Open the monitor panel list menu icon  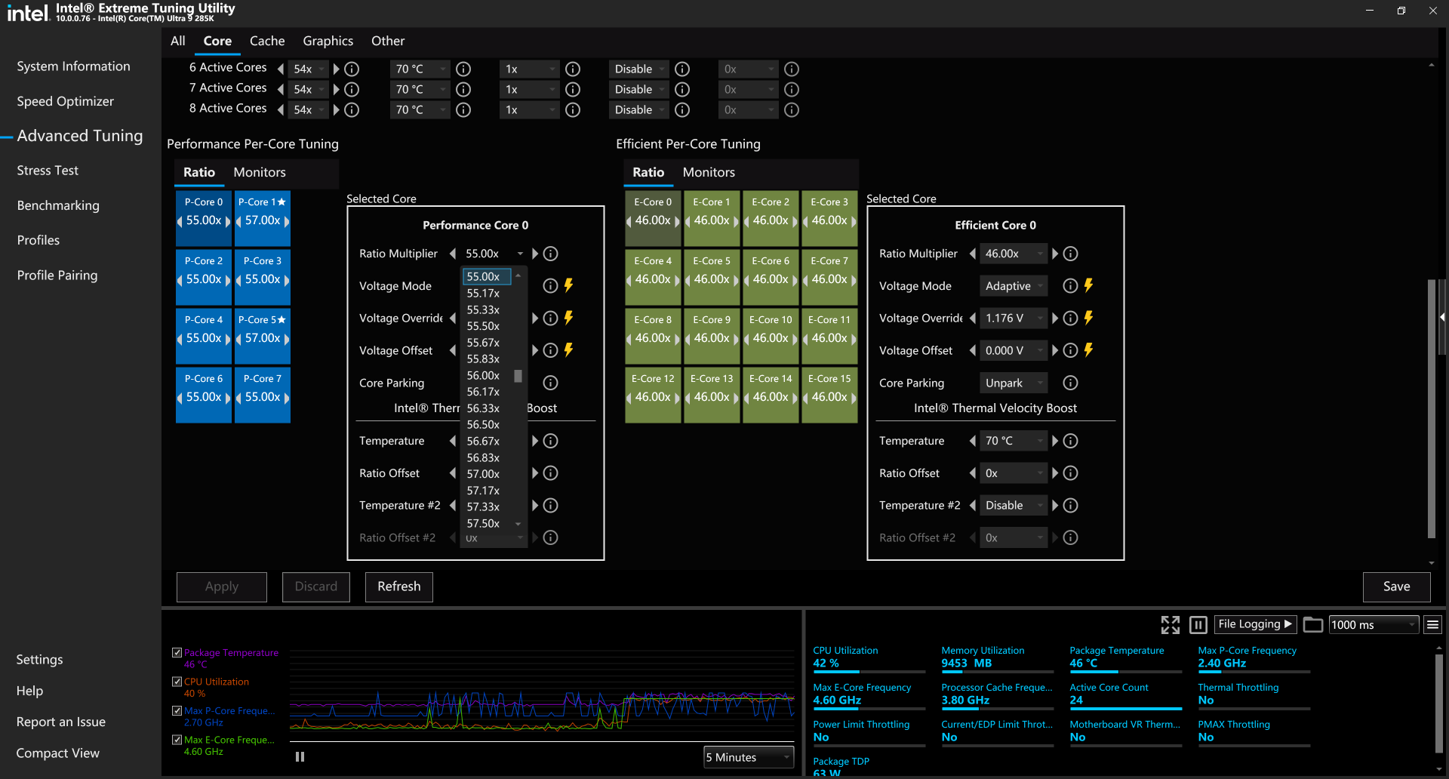point(1432,624)
